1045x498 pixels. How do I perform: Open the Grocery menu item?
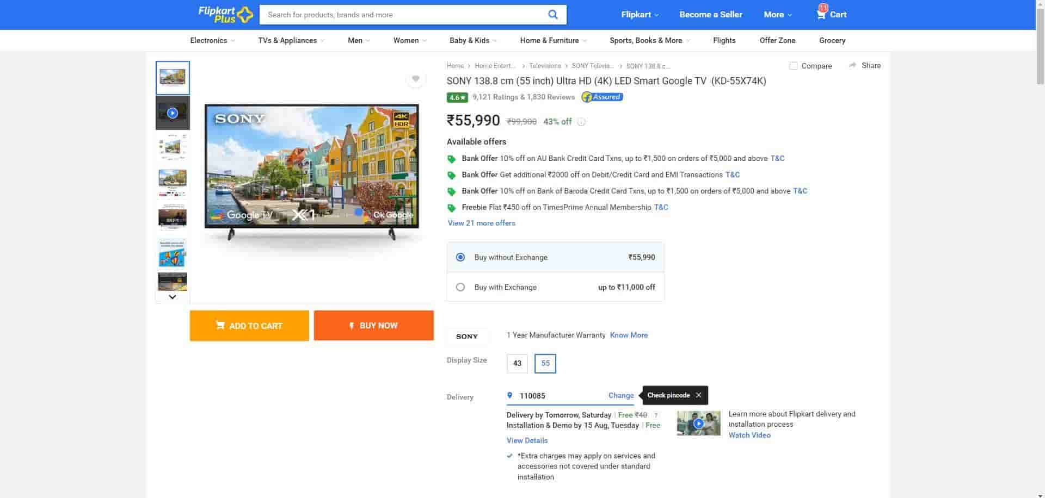point(832,40)
